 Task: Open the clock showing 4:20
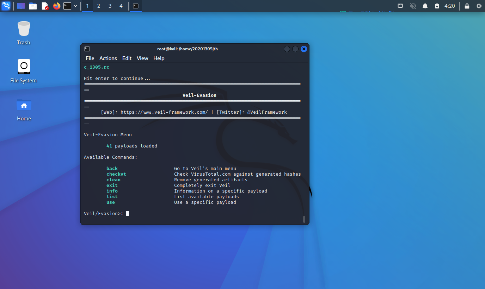pyautogui.click(x=449, y=6)
